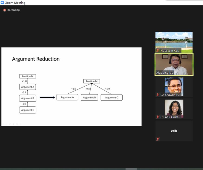Click the -1.0 weight label in left chain
Viewport: 203px width, 170px height.
click(24, 104)
